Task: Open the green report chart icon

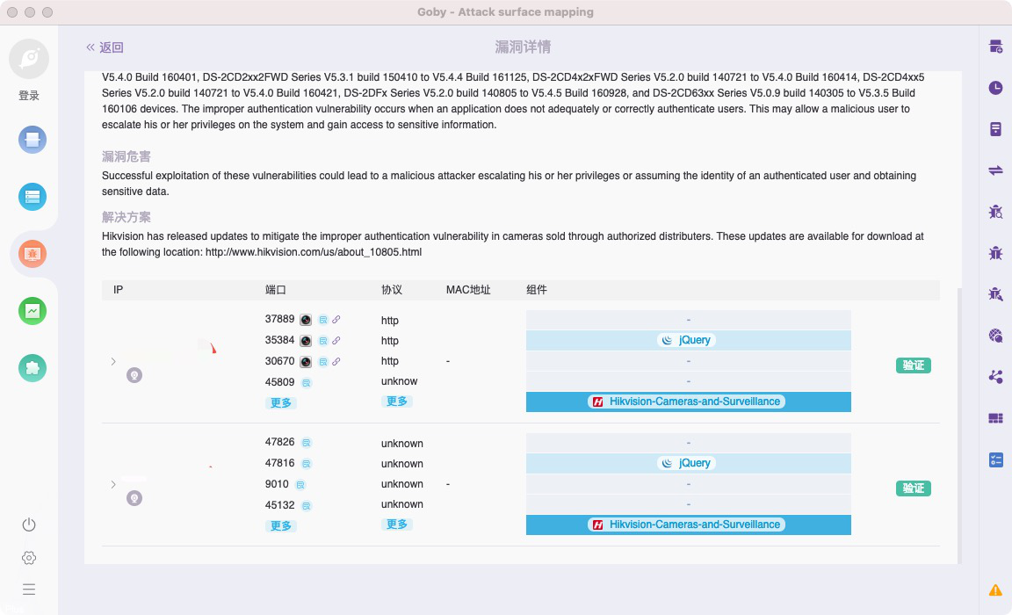Action: click(33, 311)
